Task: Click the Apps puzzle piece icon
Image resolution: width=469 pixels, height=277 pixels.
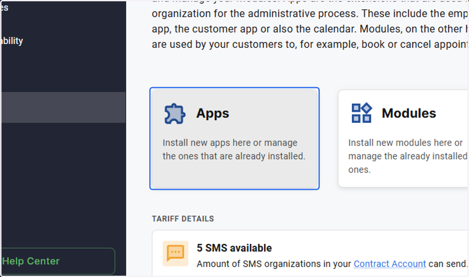Action: pyautogui.click(x=174, y=114)
